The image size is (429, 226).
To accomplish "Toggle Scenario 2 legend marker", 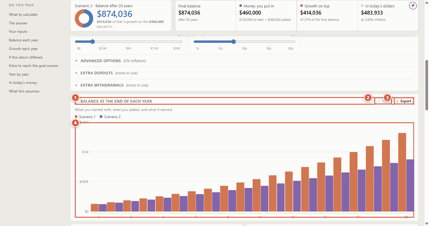I will (101, 117).
